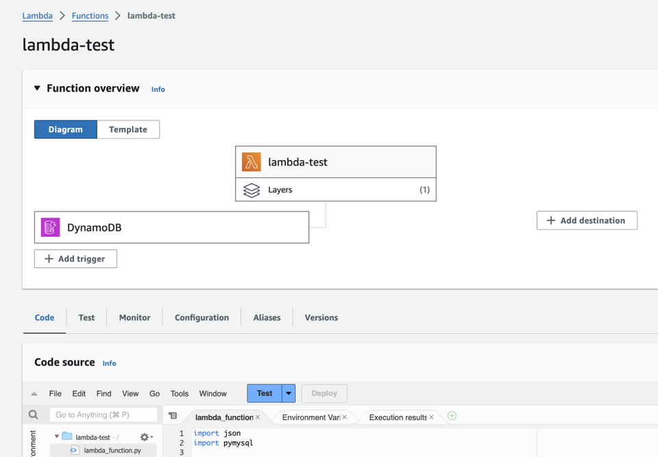Collapse the menu bar with the arrow icon

tap(34, 393)
